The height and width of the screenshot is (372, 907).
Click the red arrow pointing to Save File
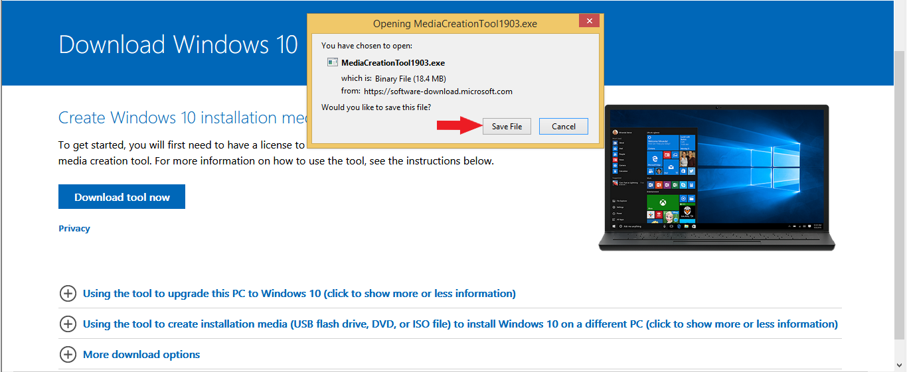click(x=458, y=126)
